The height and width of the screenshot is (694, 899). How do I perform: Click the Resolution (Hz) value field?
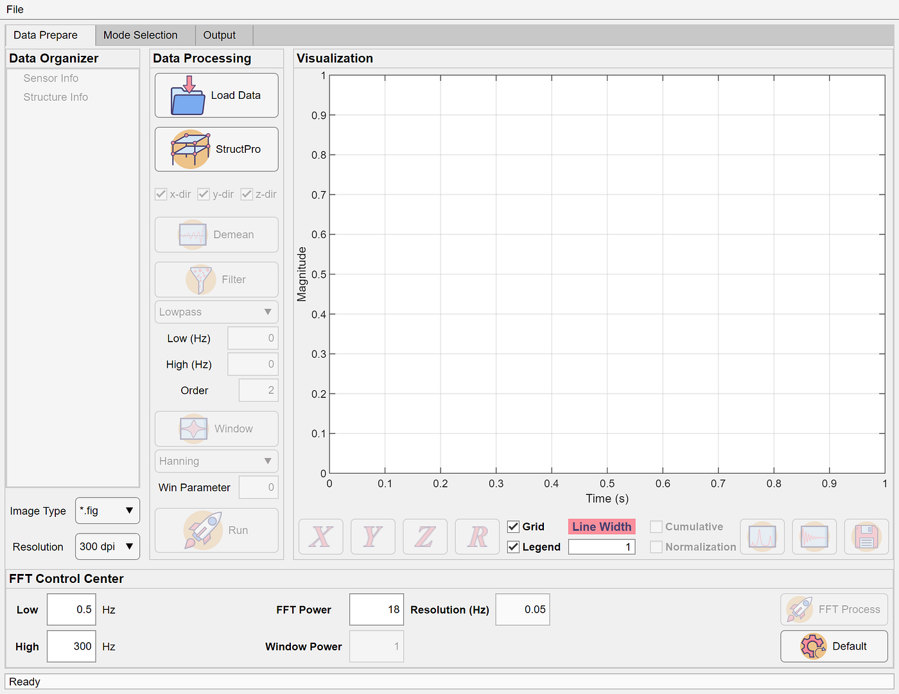pos(523,609)
